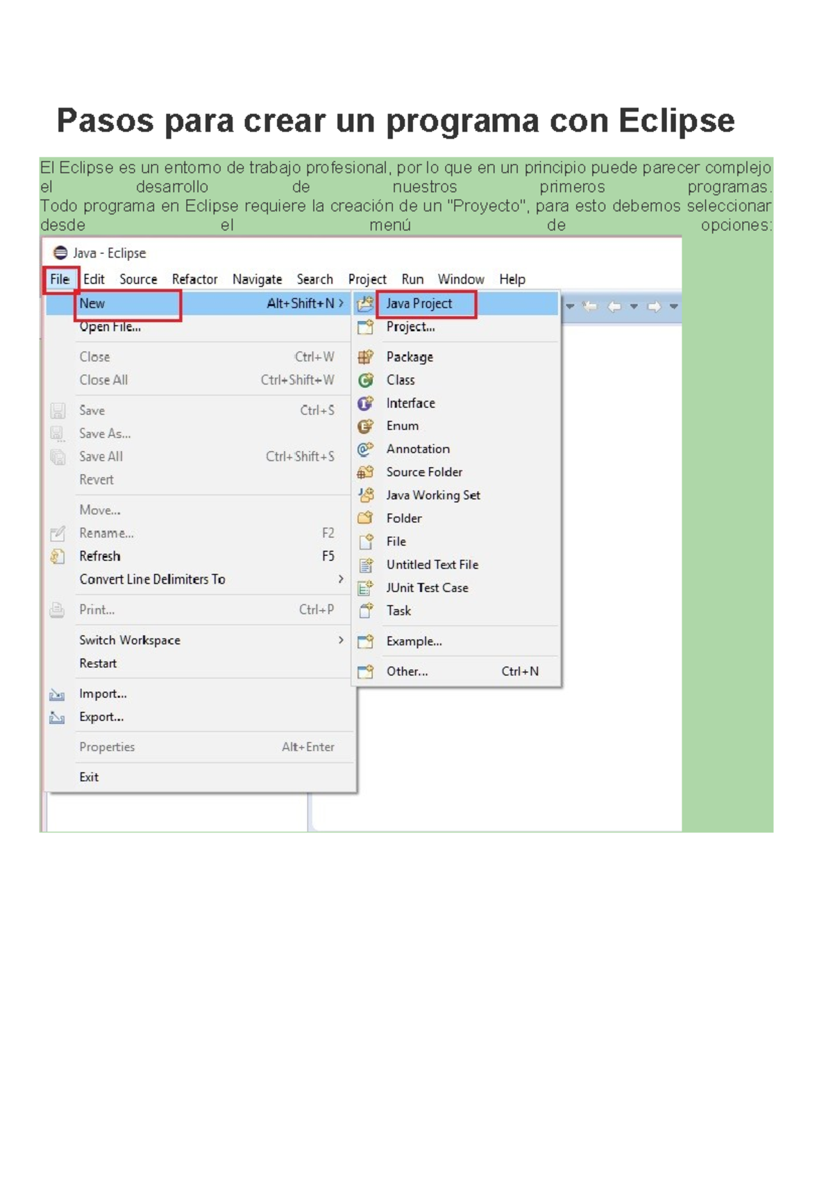This screenshot has width=833, height=1177.
Task: Click the green Class icon
Action: point(365,380)
